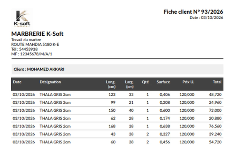The image size is (235, 145).
Task: Click the phone line 'Tél : 54453938'
Action: (24, 49)
